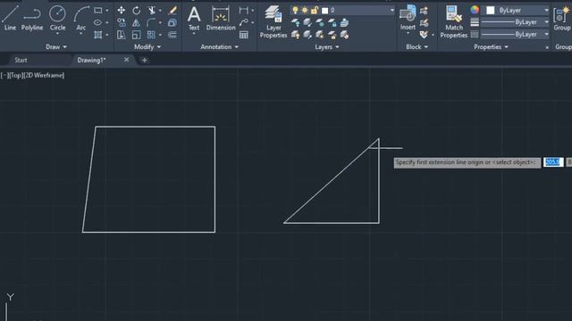The height and width of the screenshot is (321, 572).
Task: Insert a Table from Annotation panel
Action: coord(244,35)
